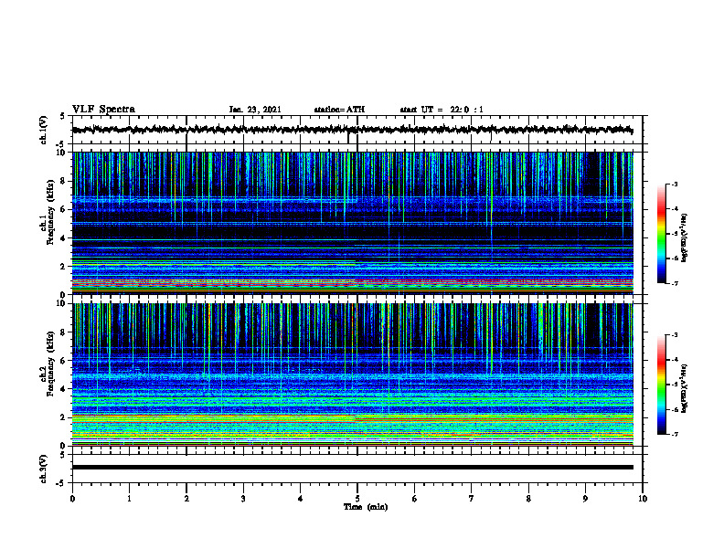Click the "-3" value on ch.2 colorbar
This screenshot has width=724, height=559.
pyautogui.click(x=674, y=335)
